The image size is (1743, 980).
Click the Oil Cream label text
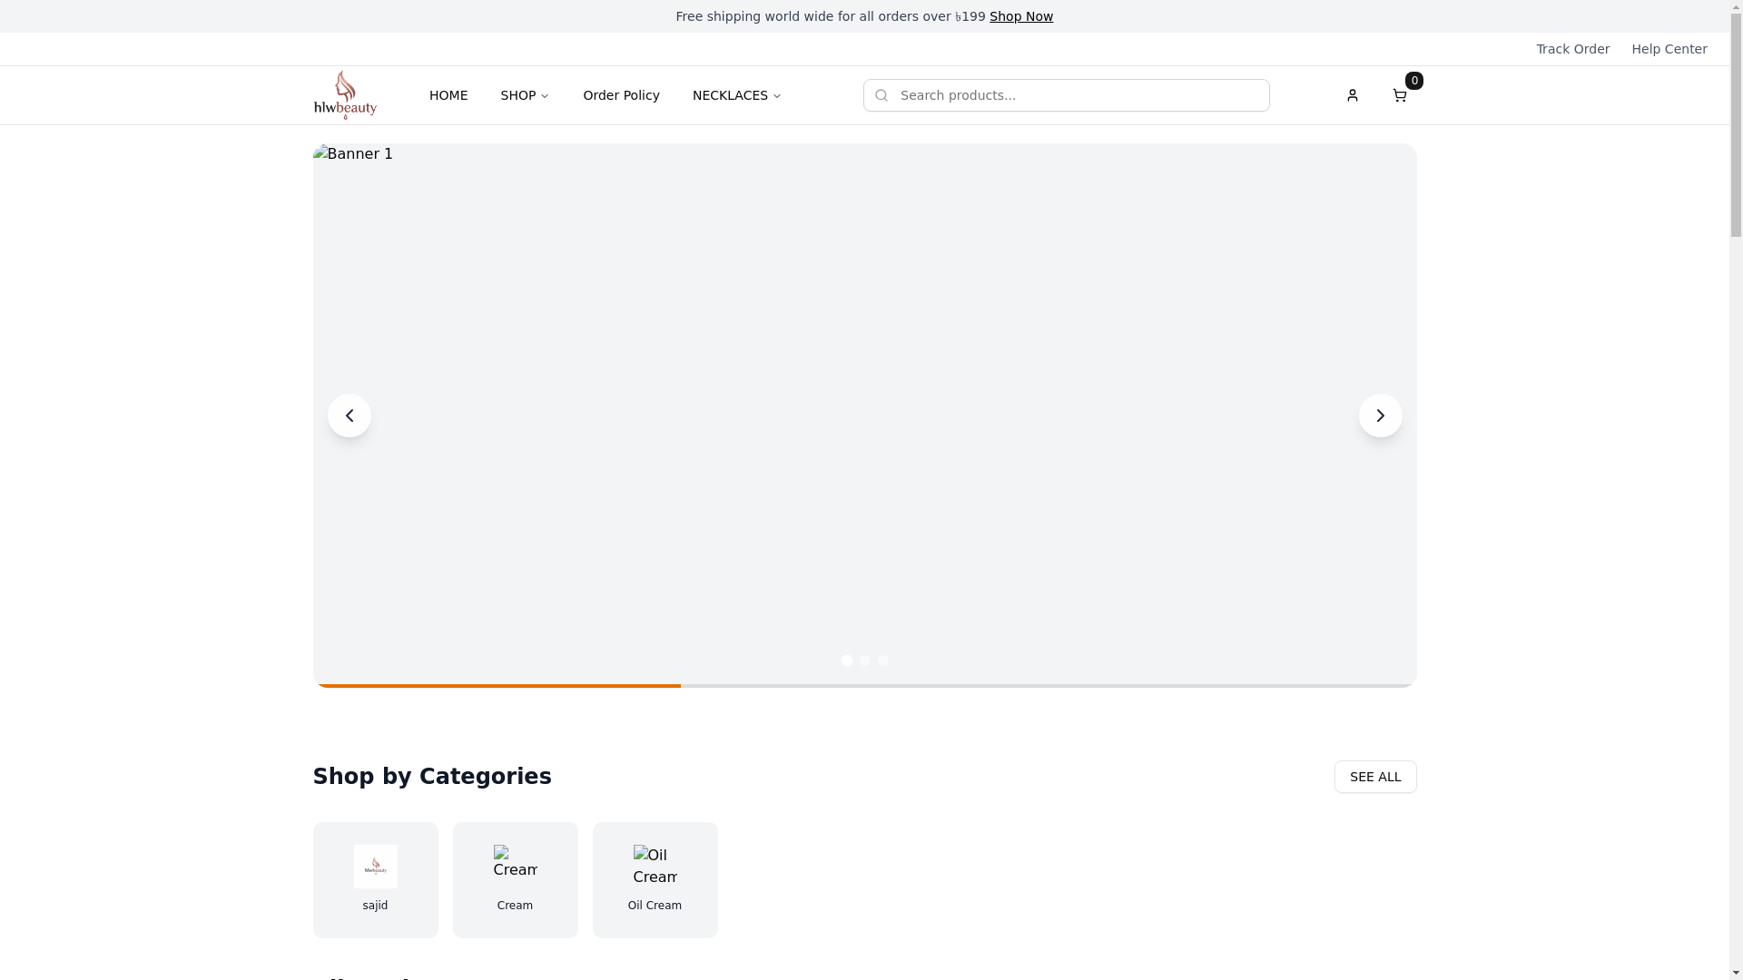[655, 906]
